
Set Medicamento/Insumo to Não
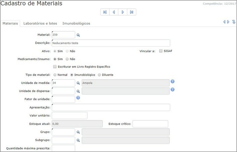pos(67,59)
